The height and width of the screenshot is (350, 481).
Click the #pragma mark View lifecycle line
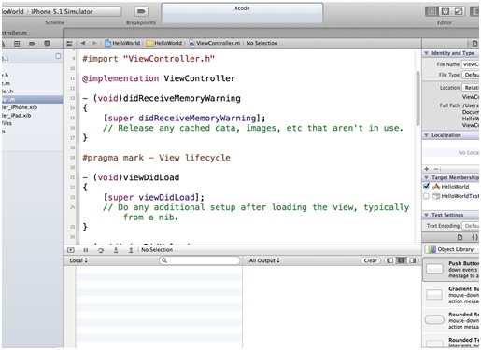[x=156, y=158]
